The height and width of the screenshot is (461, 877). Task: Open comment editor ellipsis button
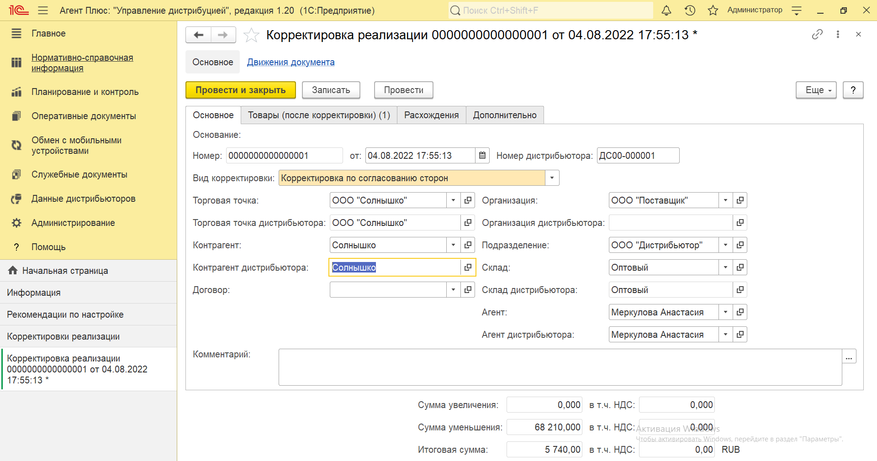click(849, 356)
